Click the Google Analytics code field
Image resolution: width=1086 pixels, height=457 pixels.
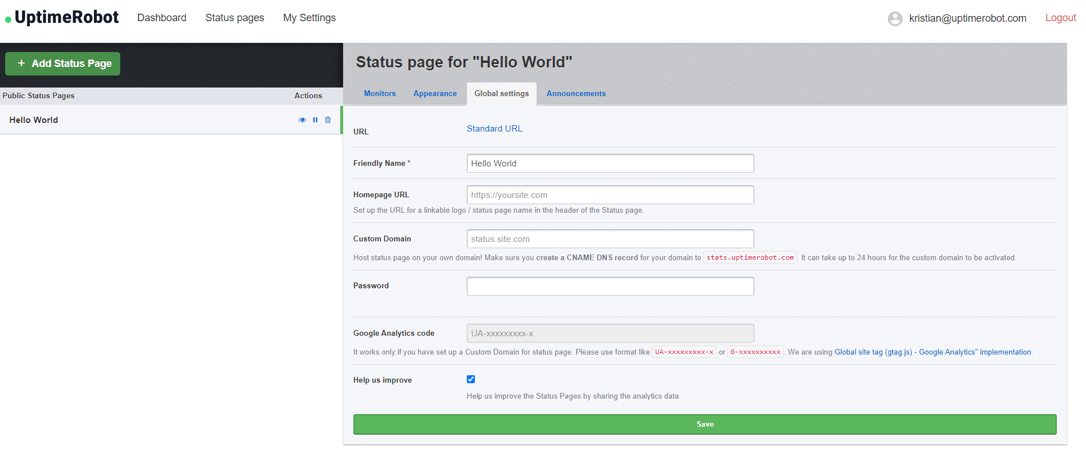pos(610,333)
